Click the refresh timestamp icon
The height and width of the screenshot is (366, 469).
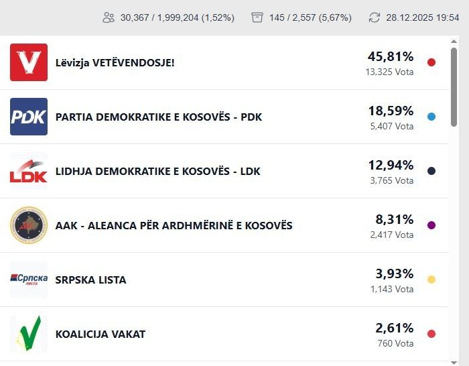(x=375, y=17)
